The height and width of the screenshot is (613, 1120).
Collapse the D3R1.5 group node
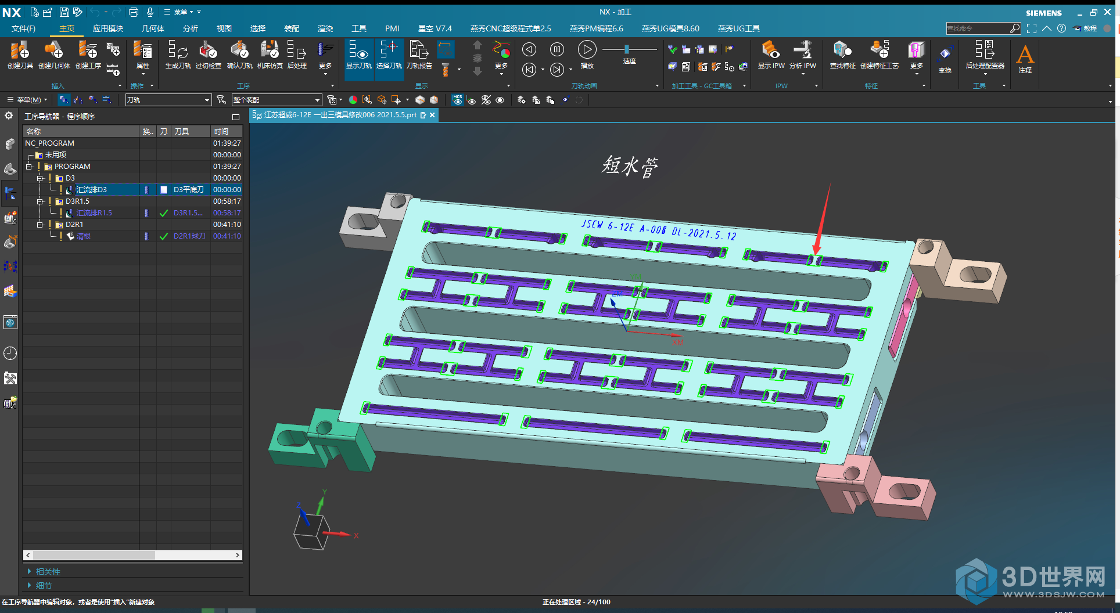point(40,201)
